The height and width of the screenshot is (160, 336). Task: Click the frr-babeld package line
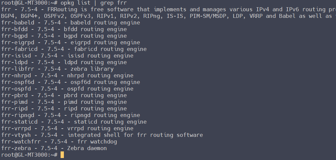point(71,23)
